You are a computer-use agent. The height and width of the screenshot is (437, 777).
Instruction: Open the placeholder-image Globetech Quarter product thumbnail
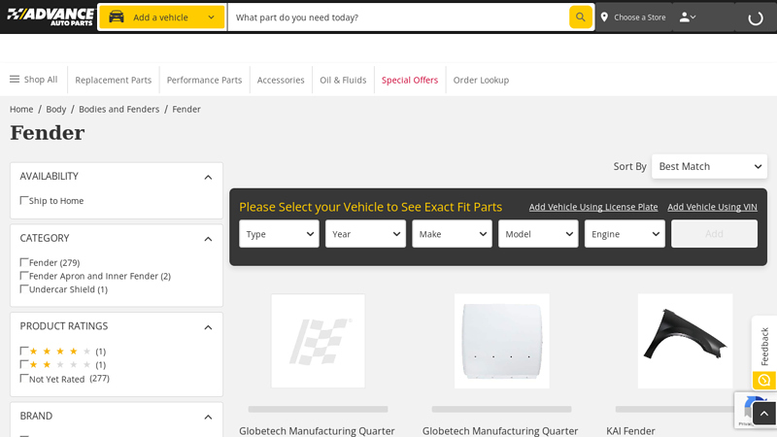[319, 341]
